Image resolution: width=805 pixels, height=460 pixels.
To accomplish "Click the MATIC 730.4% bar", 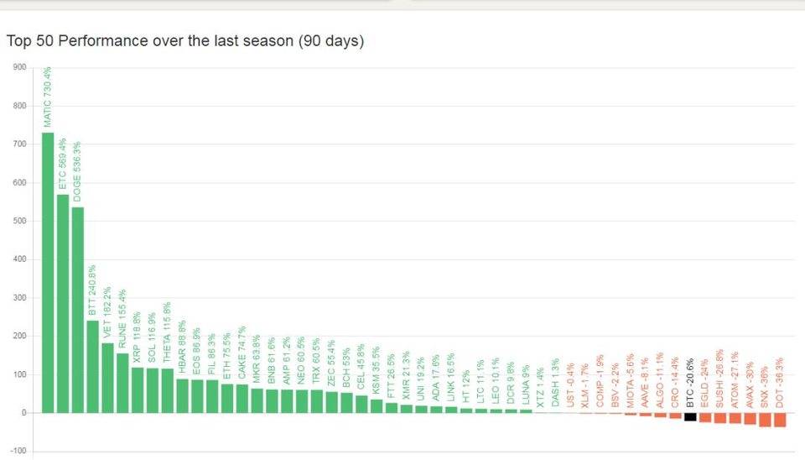I will [48, 273].
